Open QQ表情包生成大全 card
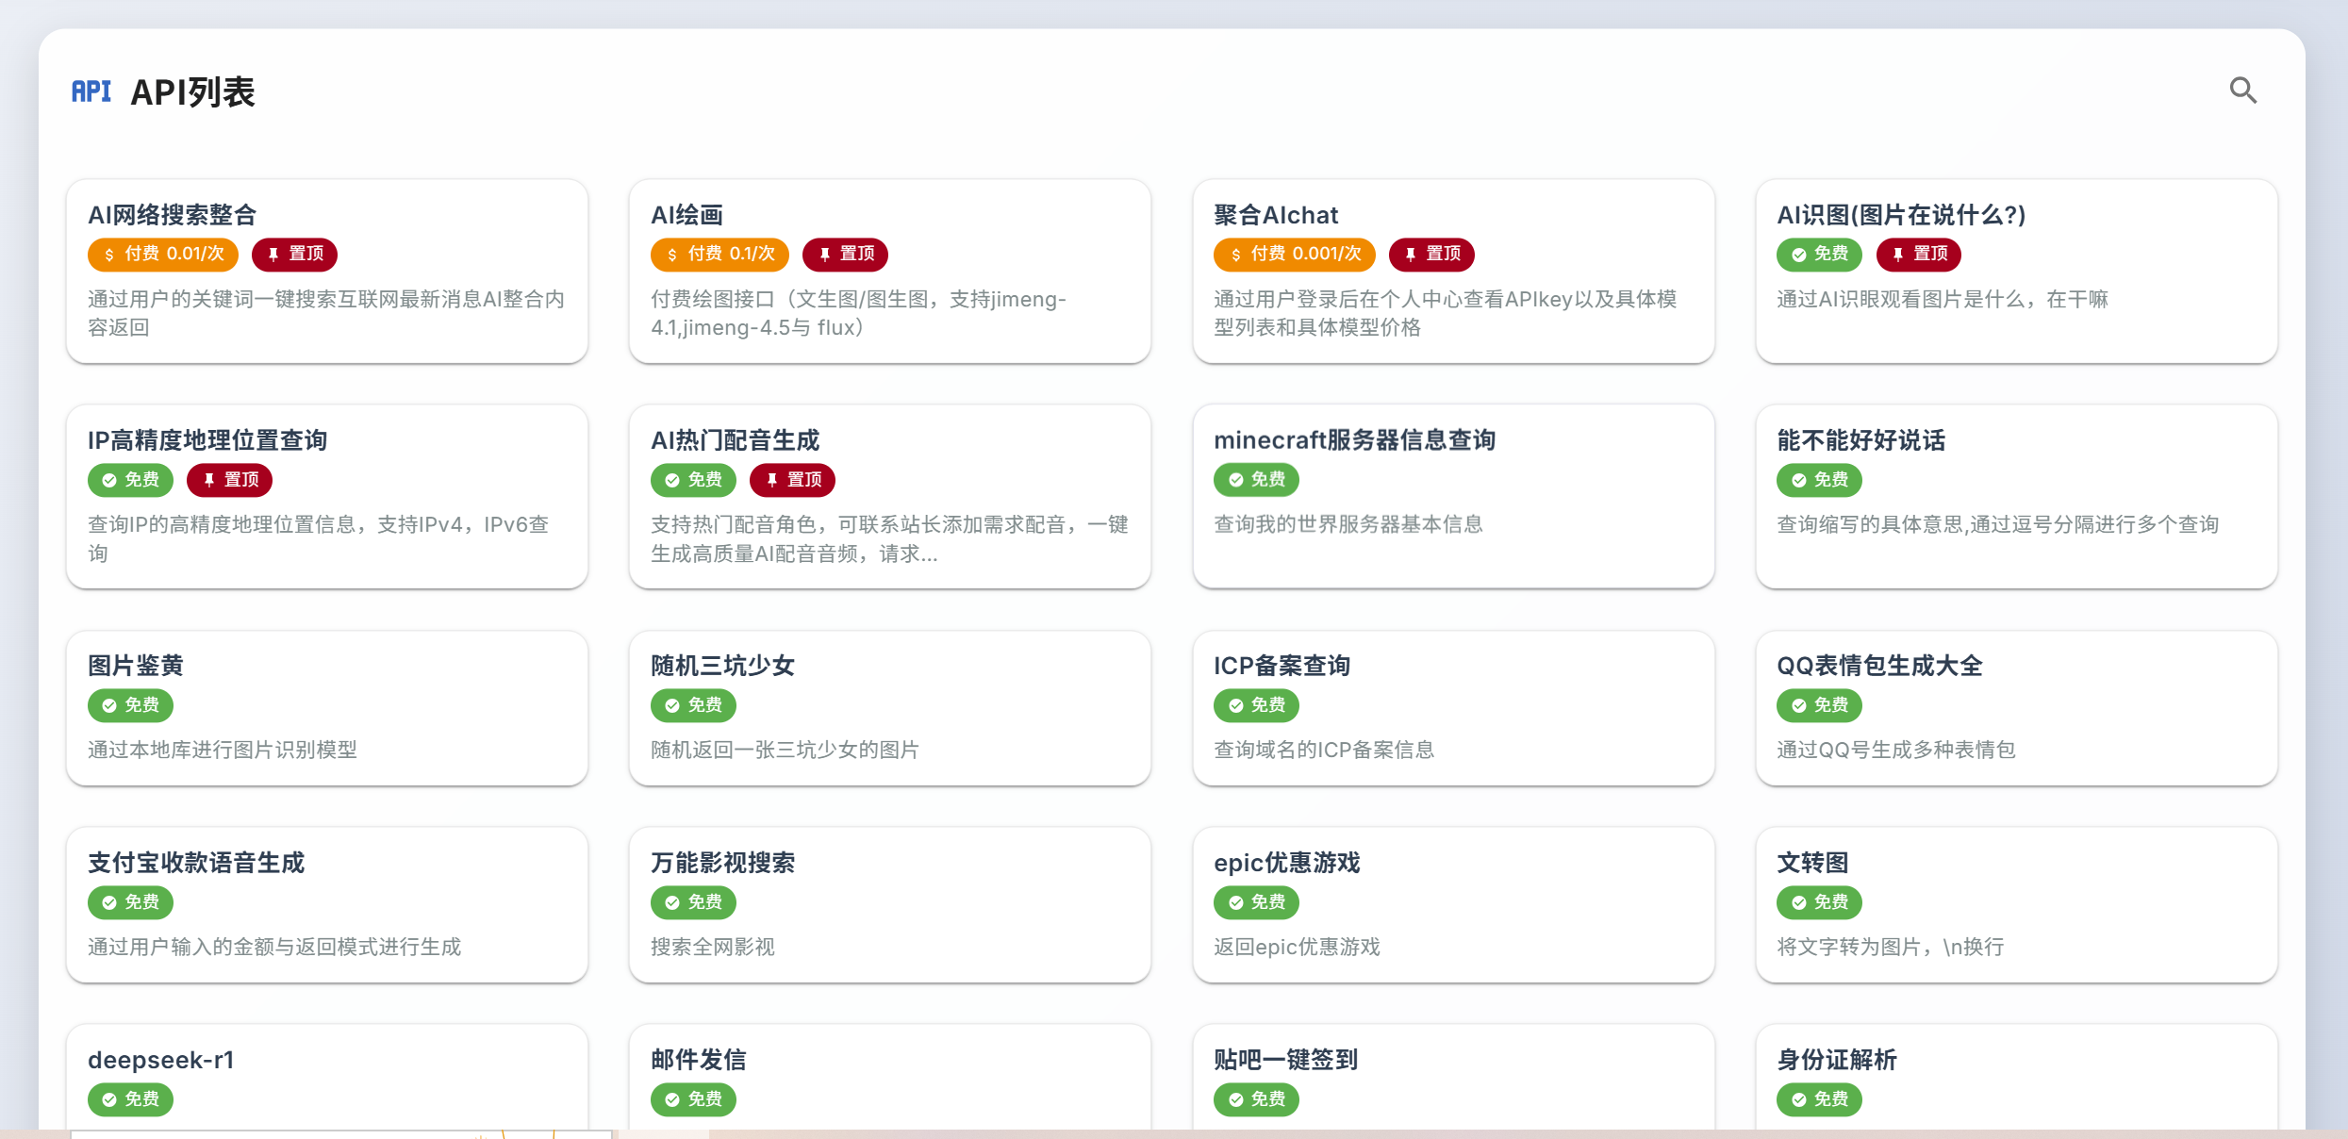Image resolution: width=2348 pixels, height=1139 pixels. point(2015,708)
